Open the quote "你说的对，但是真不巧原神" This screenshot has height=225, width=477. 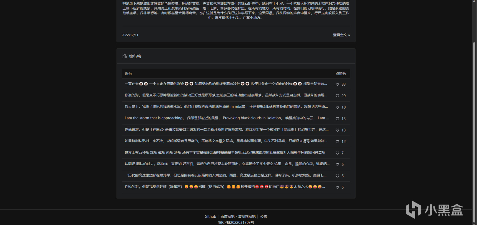[x=226, y=95]
